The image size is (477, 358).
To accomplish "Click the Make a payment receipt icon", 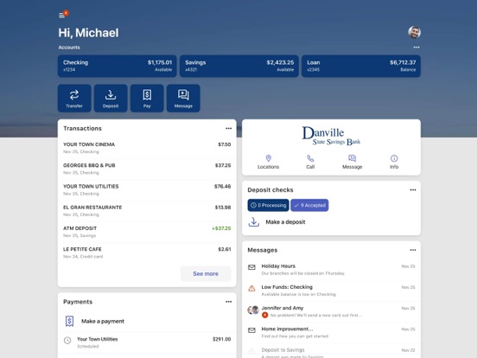I will tap(69, 321).
